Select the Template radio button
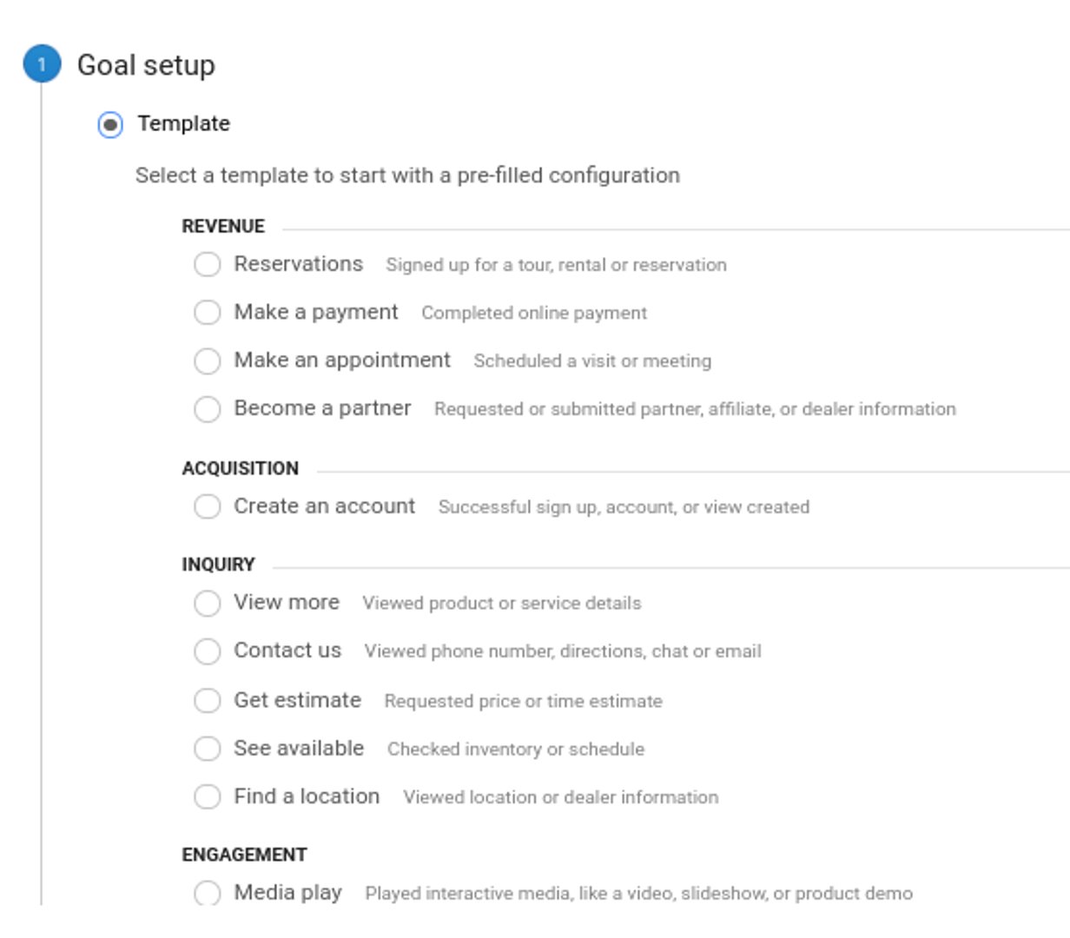Viewport: 1070px width, 938px height. 110,124
